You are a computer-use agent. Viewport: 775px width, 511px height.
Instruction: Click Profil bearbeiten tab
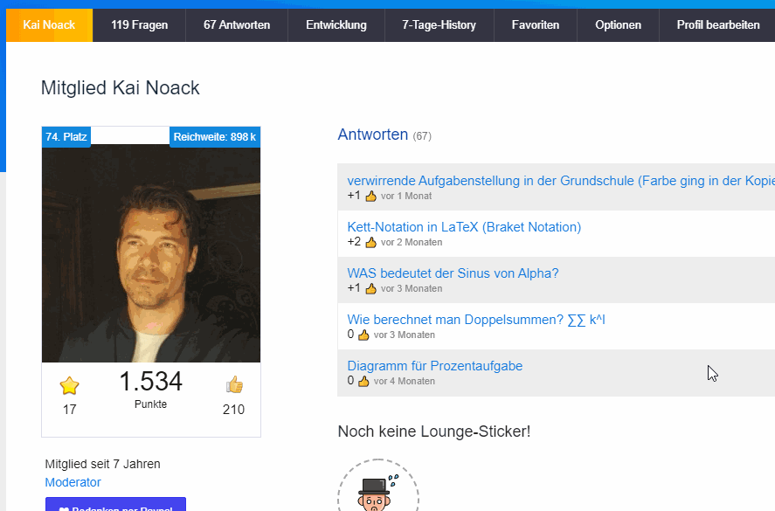[x=717, y=24]
